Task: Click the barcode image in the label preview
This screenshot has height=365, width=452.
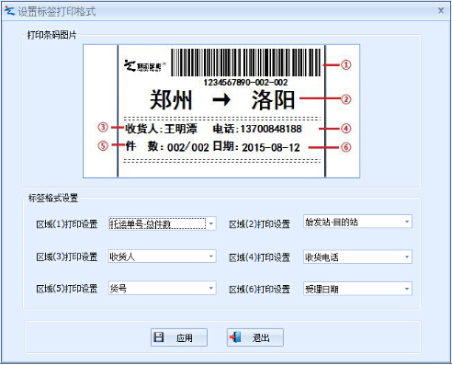Action: point(246,63)
